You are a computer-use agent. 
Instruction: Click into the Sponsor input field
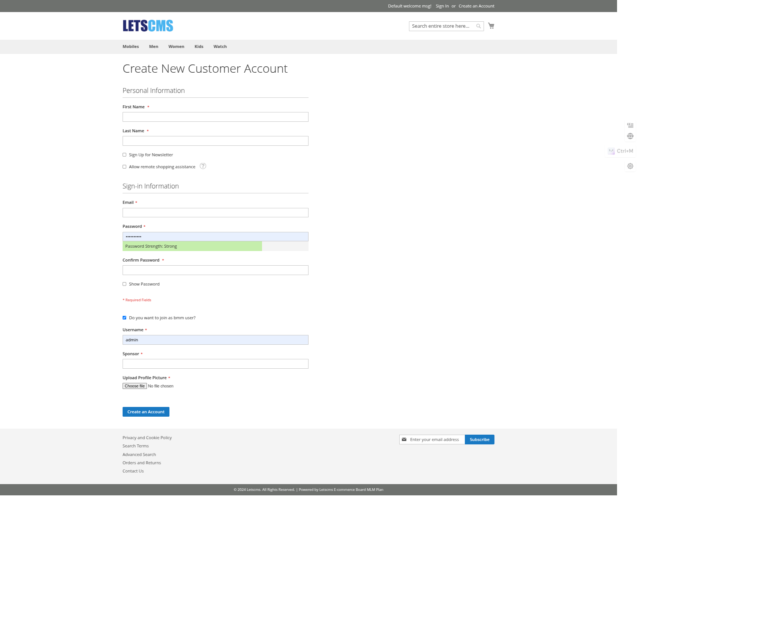pos(215,364)
